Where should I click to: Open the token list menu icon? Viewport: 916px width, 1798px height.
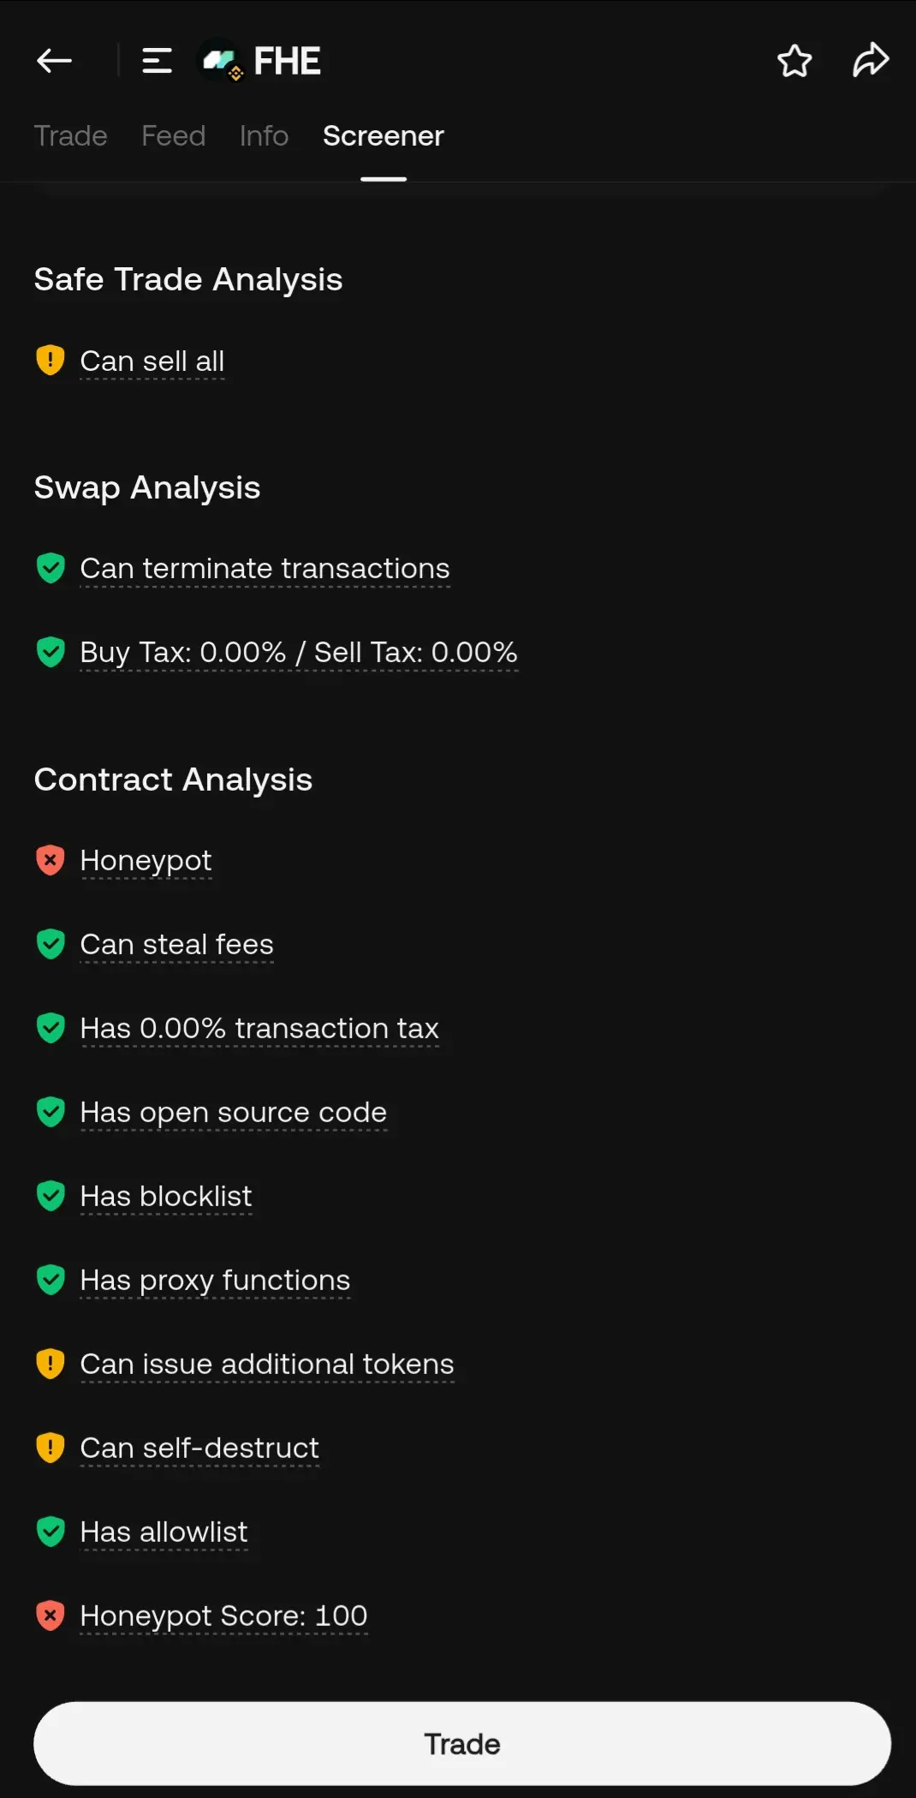pos(157,61)
